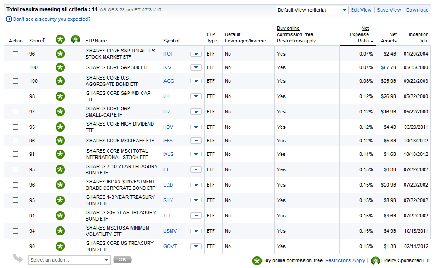Sort by Default: Leveraged/Inverse header
438x268 pixels.
point(245,38)
